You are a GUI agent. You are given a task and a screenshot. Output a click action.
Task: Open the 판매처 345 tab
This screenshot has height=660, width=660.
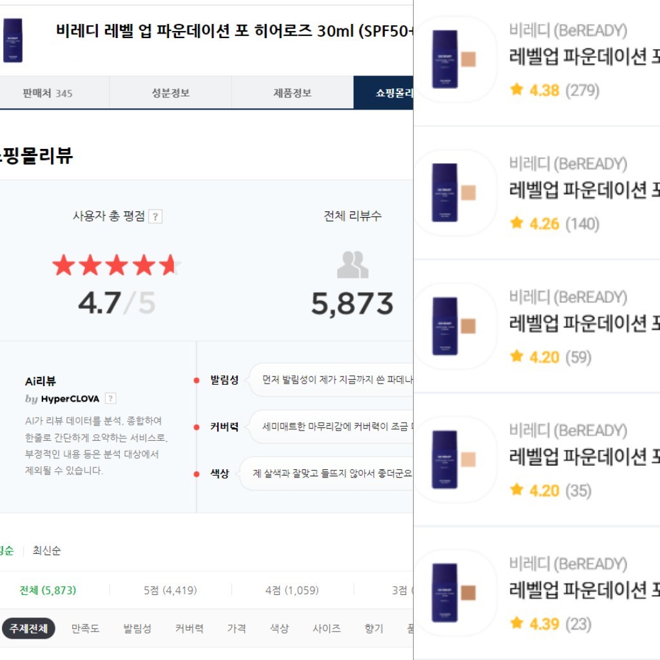click(48, 93)
